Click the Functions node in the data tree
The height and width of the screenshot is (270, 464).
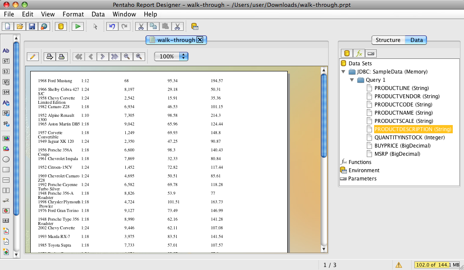(x=359, y=162)
